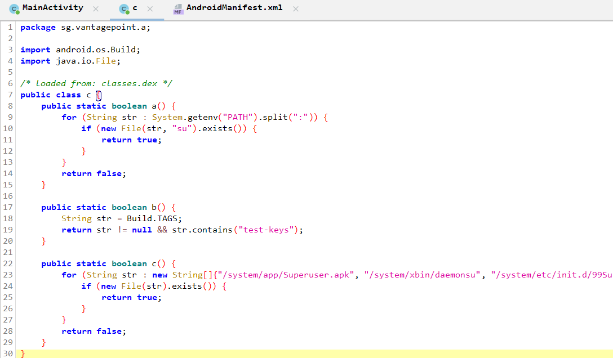
Task: Close the c class tab
Action: 150,9
